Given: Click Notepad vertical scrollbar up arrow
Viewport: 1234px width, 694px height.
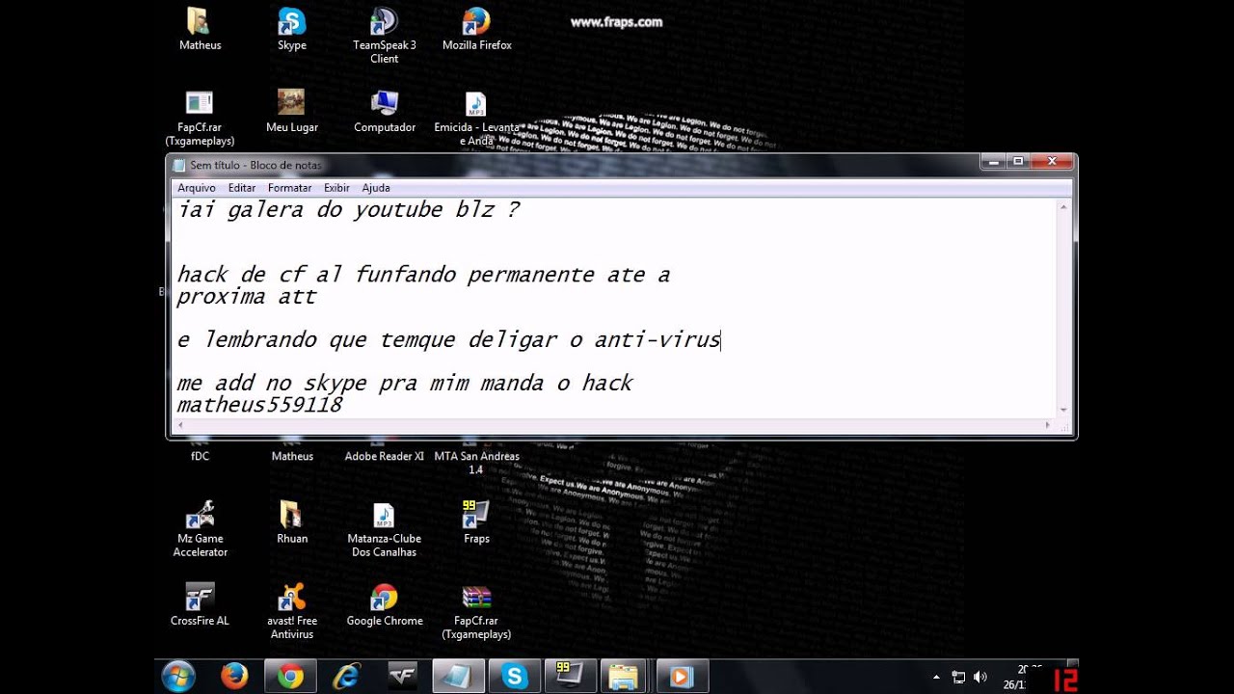Looking at the screenshot, I should 1064,207.
